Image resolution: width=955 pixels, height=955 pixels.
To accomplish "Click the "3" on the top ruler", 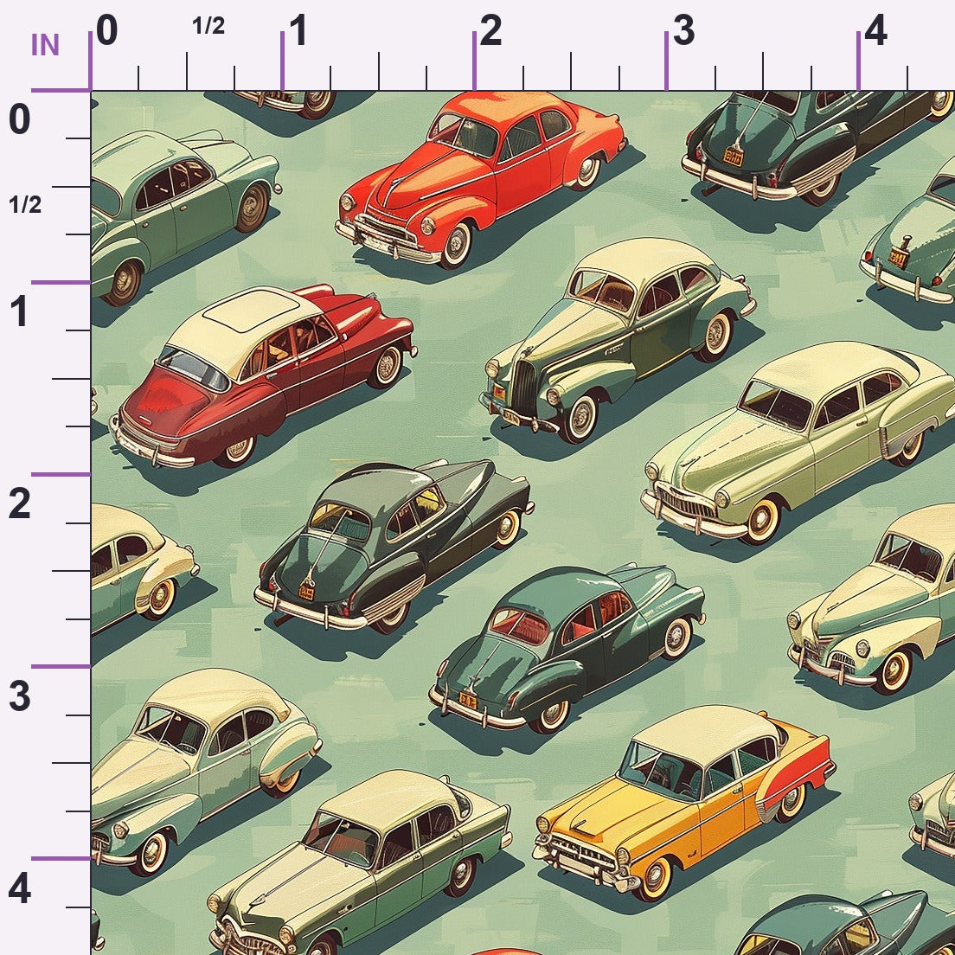I will pos(683,30).
